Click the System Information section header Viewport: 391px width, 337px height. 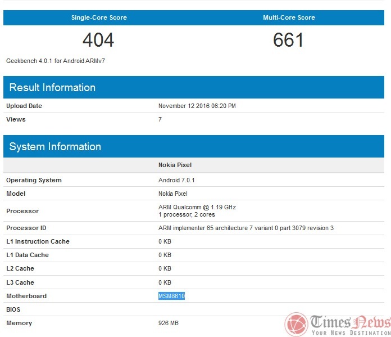55,146
